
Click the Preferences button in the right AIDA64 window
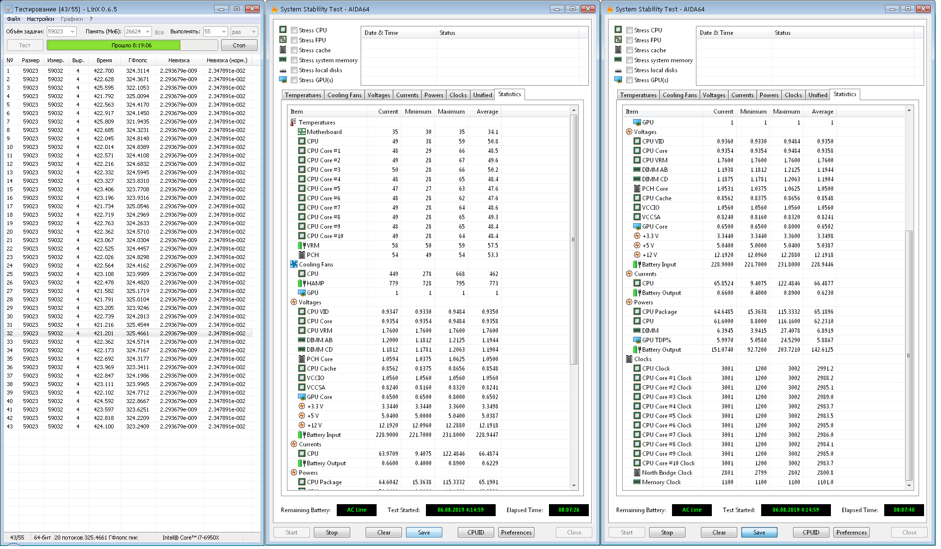(851, 533)
